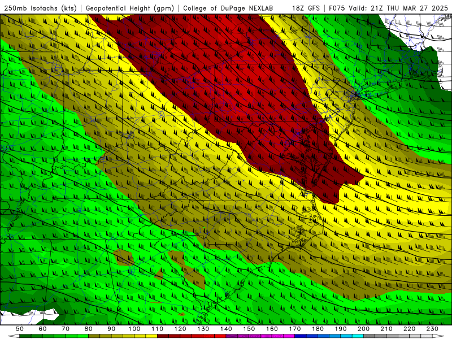Click the 210 label on the color scale
Viewport: 452px width, 339px height.
(x=386, y=329)
